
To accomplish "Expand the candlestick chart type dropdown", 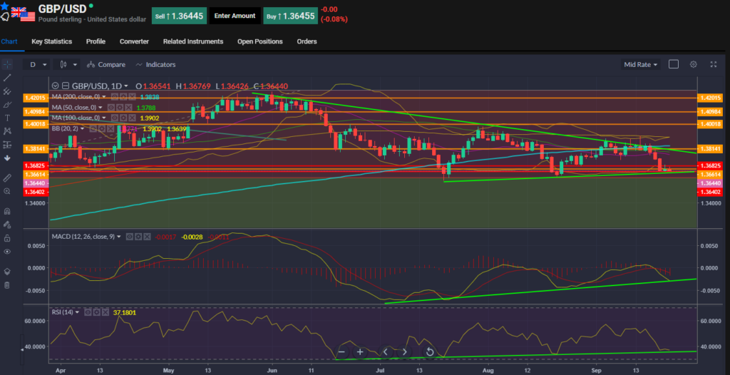I will coord(69,64).
